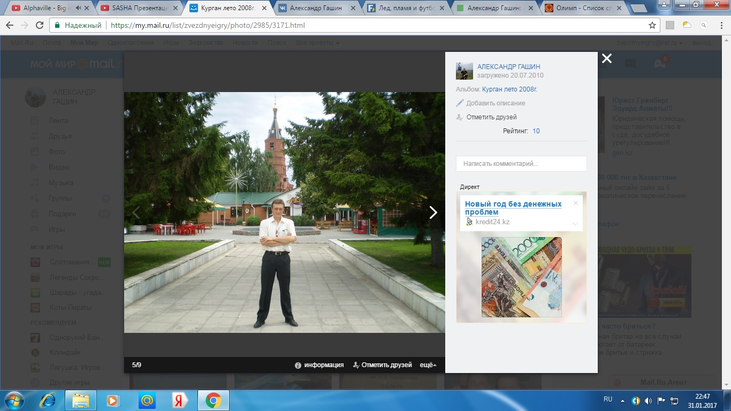The height and width of the screenshot is (411, 731).
Task: Click Отметить друзей in the bottom photo bar
Action: (383, 365)
